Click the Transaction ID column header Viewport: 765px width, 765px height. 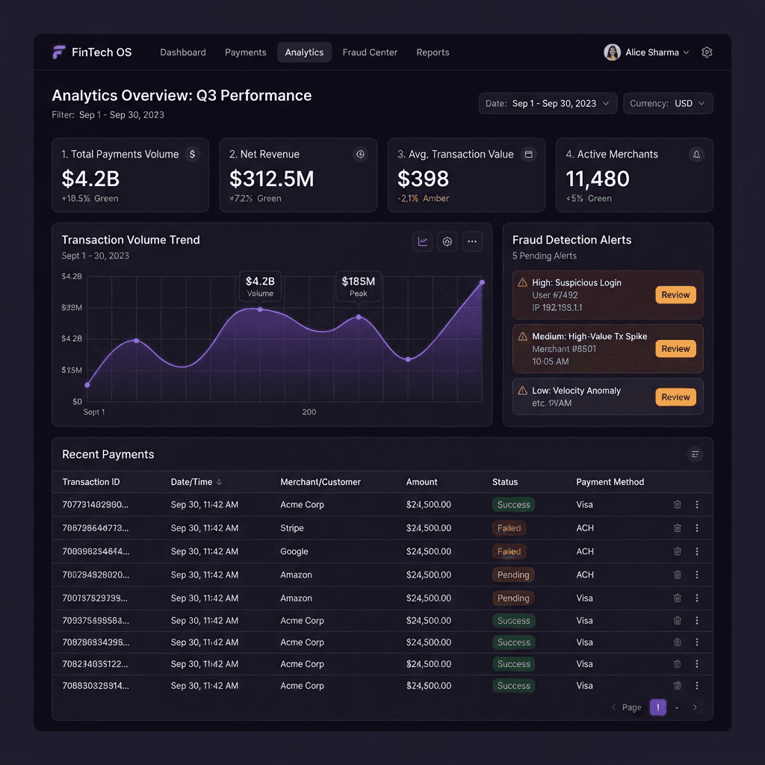[90, 482]
